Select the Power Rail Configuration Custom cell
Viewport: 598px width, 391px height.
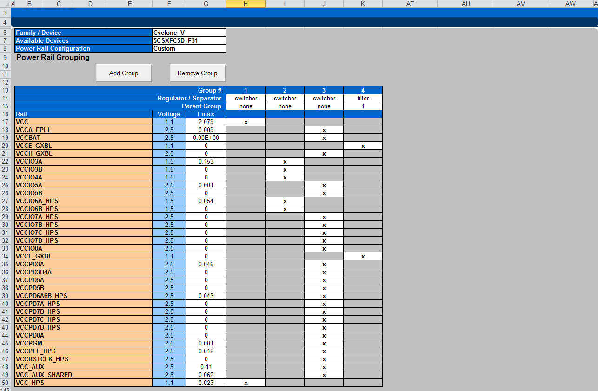(x=189, y=48)
